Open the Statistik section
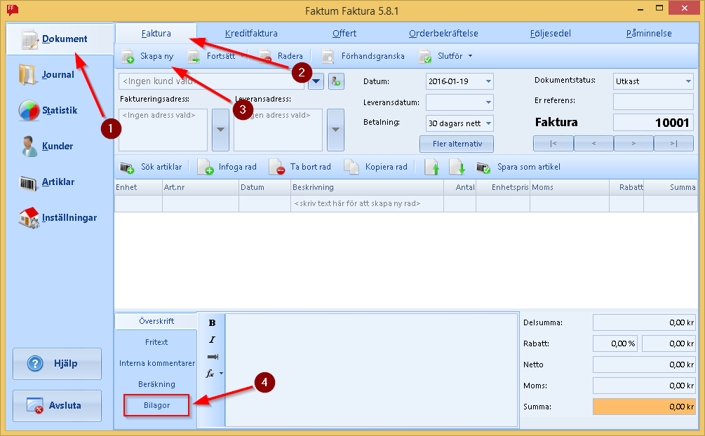 pos(48,111)
